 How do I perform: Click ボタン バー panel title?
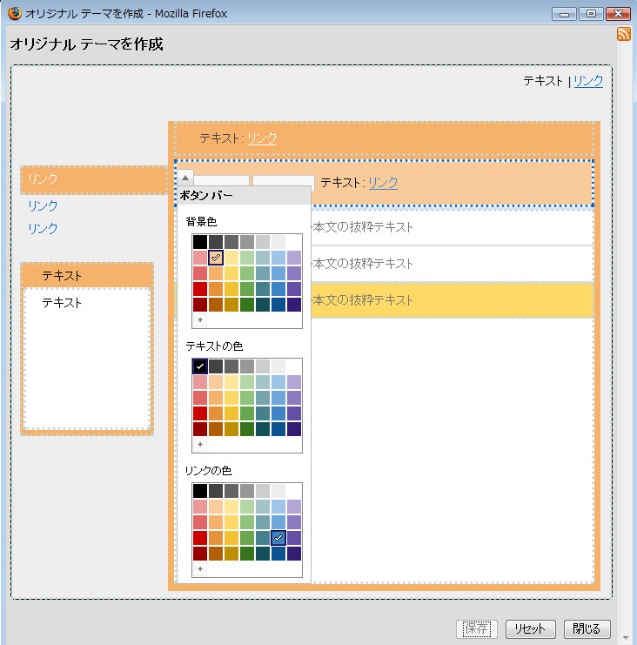(x=206, y=195)
